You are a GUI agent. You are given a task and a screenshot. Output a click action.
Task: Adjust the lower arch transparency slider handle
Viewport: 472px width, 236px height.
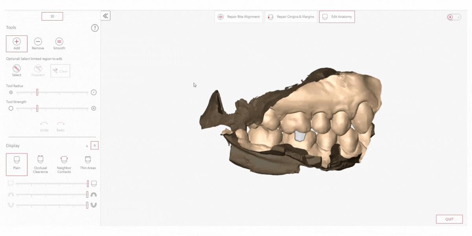coord(88,205)
